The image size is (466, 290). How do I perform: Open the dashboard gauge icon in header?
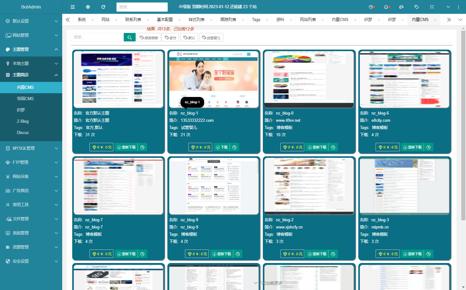pos(401,7)
